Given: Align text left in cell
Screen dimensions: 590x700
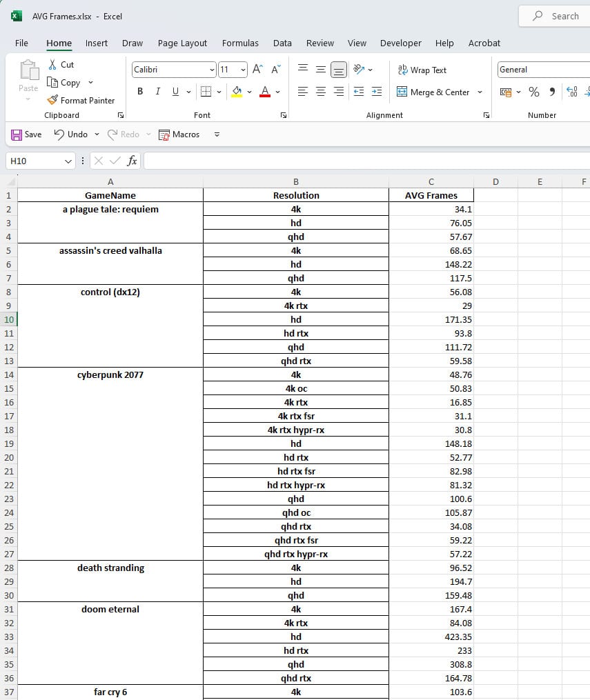Looking at the screenshot, I should (303, 92).
